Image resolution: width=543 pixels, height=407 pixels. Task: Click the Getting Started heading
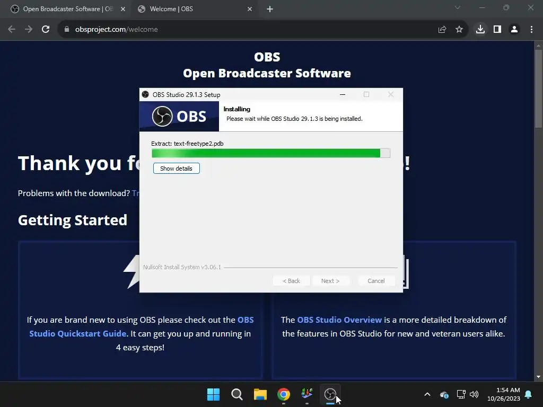point(72,220)
